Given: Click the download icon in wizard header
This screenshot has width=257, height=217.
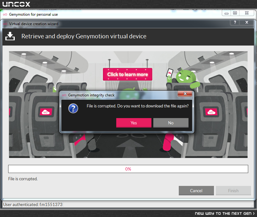Looking at the screenshot, I should (10, 36).
